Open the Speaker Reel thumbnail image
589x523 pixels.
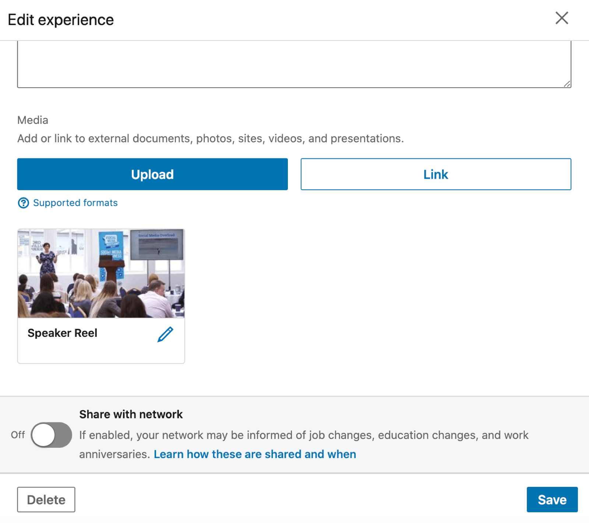(x=101, y=273)
